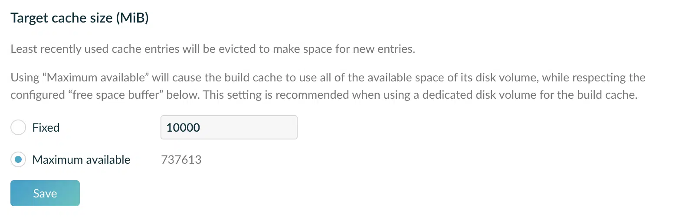Click the Maximum available option label

point(81,160)
